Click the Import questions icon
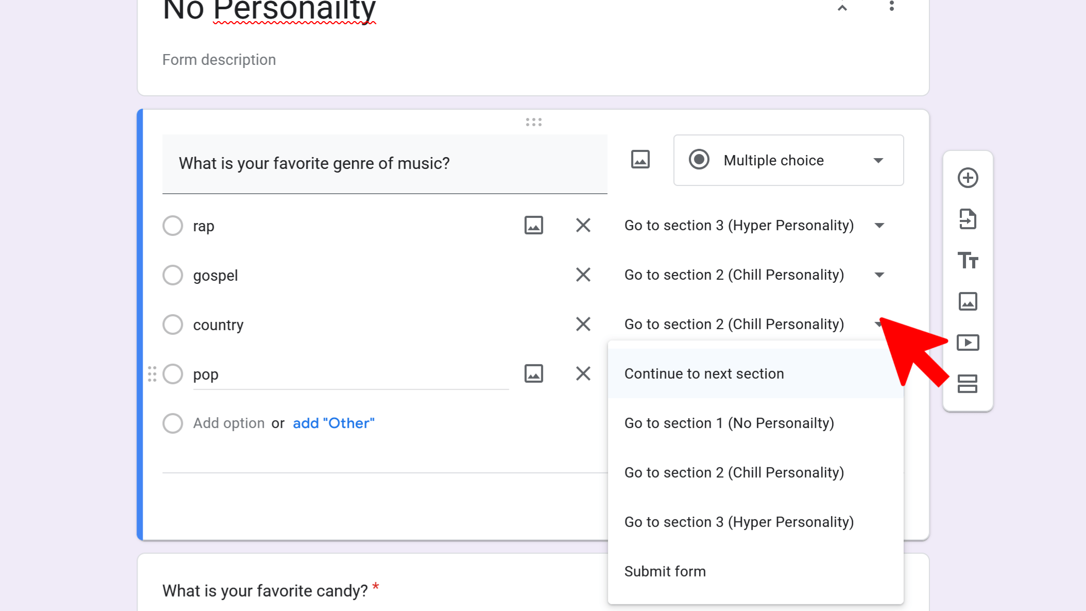 pos(968,219)
